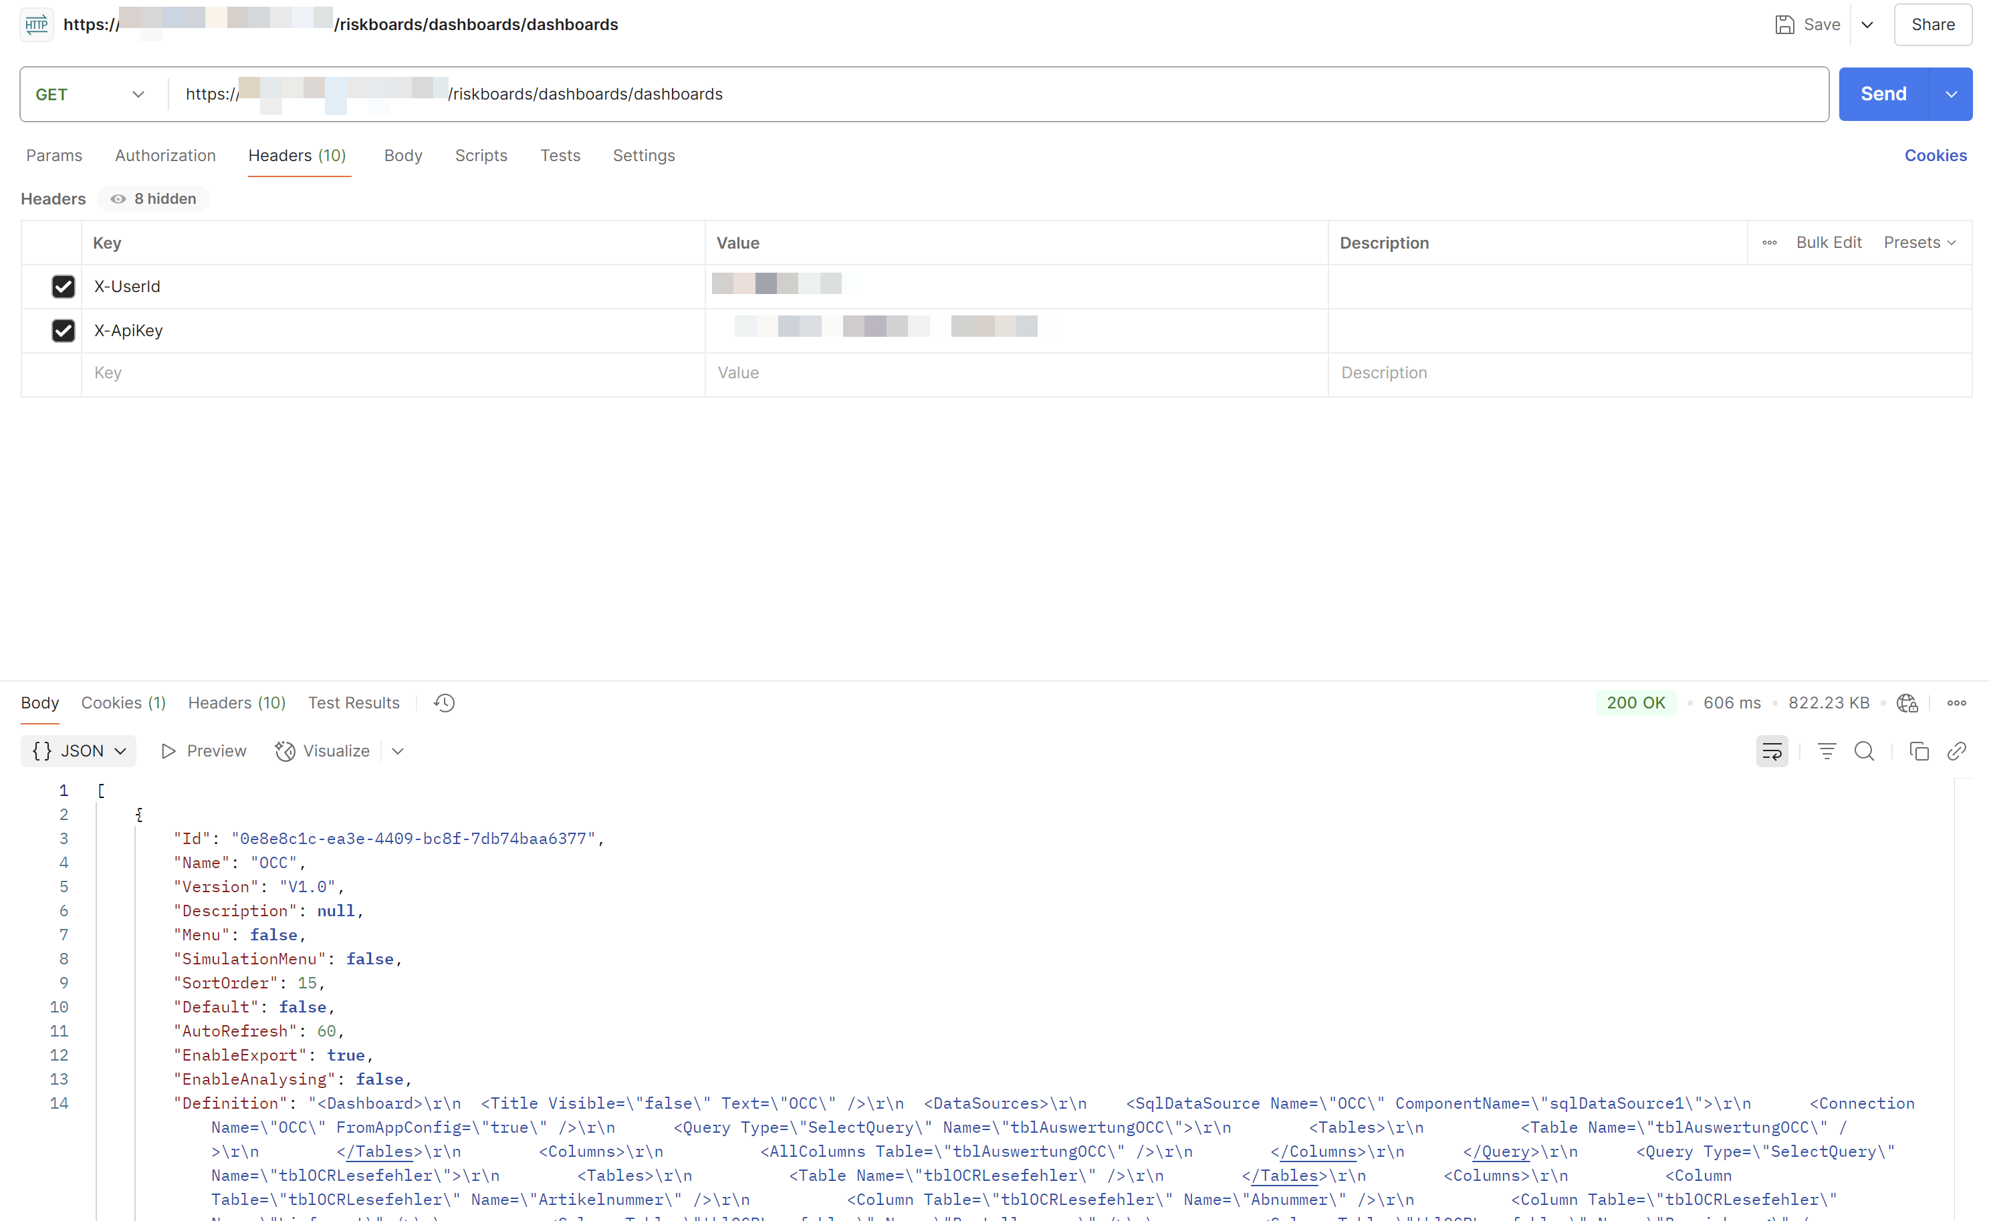The width and height of the screenshot is (1989, 1227).
Task: Switch to the Authorization tab
Action: (x=164, y=155)
